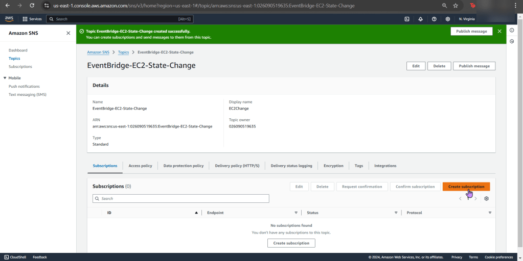
Task: Dismiss the green success banner
Action: click(x=499, y=31)
